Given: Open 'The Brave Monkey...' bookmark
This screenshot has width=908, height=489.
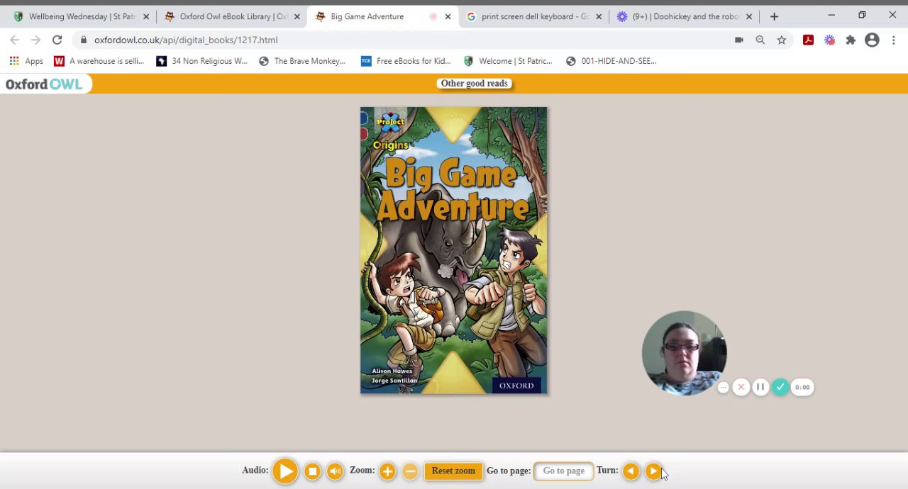Looking at the screenshot, I should pyautogui.click(x=302, y=61).
